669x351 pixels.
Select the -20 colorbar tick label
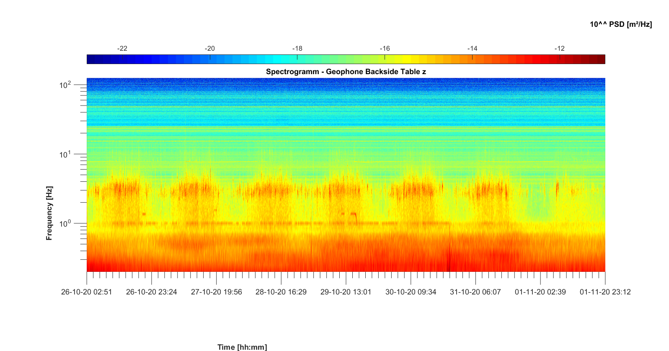pyautogui.click(x=209, y=49)
